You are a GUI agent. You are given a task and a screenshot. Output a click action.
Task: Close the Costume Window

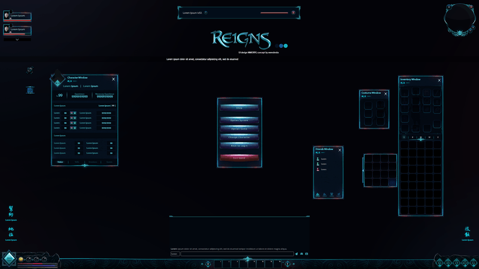pyautogui.click(x=386, y=94)
